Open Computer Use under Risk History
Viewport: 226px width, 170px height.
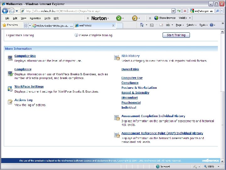pyautogui.click(x=132, y=78)
